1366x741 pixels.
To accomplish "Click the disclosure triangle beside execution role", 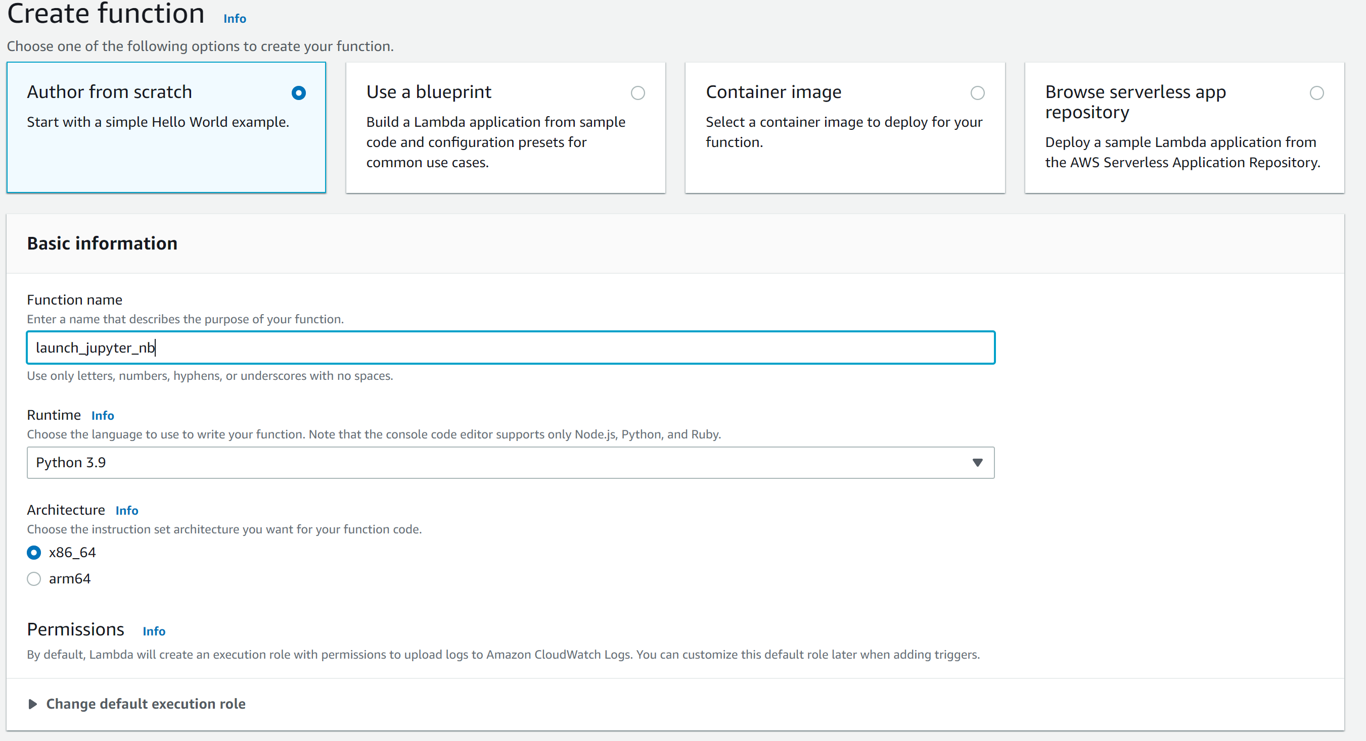I will click(x=33, y=704).
